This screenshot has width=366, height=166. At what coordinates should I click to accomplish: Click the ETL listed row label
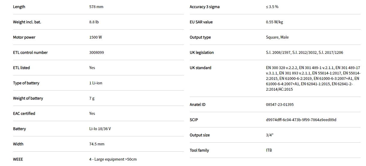21,68
